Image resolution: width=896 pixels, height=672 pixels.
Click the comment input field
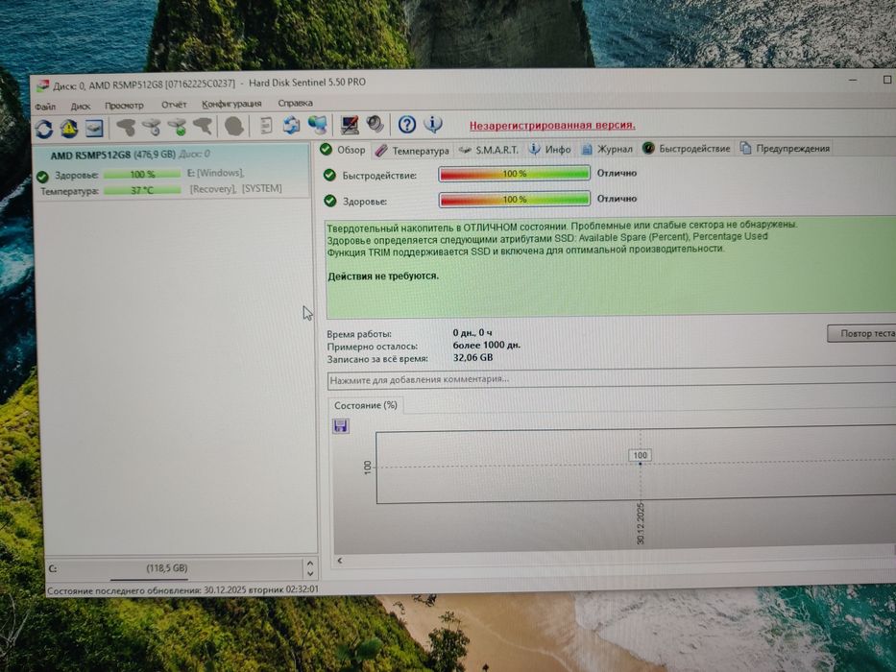pyautogui.click(x=612, y=379)
